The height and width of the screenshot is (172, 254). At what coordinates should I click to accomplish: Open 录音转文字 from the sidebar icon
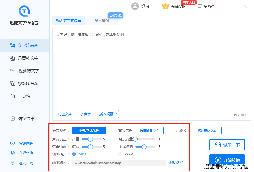coord(12,58)
